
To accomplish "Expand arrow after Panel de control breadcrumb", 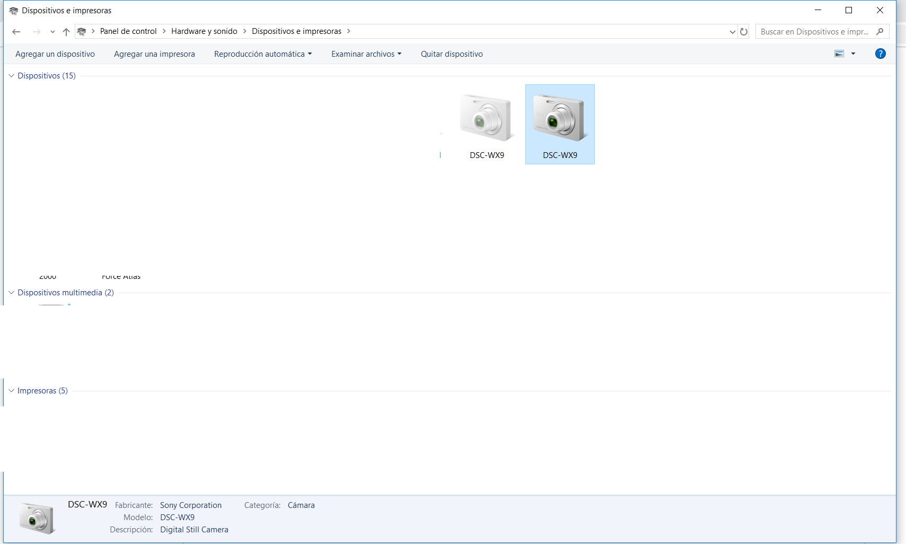I will 164,31.
